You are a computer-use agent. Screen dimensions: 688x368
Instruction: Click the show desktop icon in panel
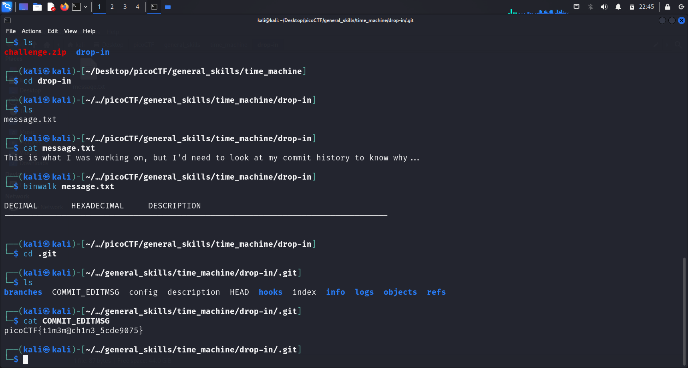pos(24,7)
